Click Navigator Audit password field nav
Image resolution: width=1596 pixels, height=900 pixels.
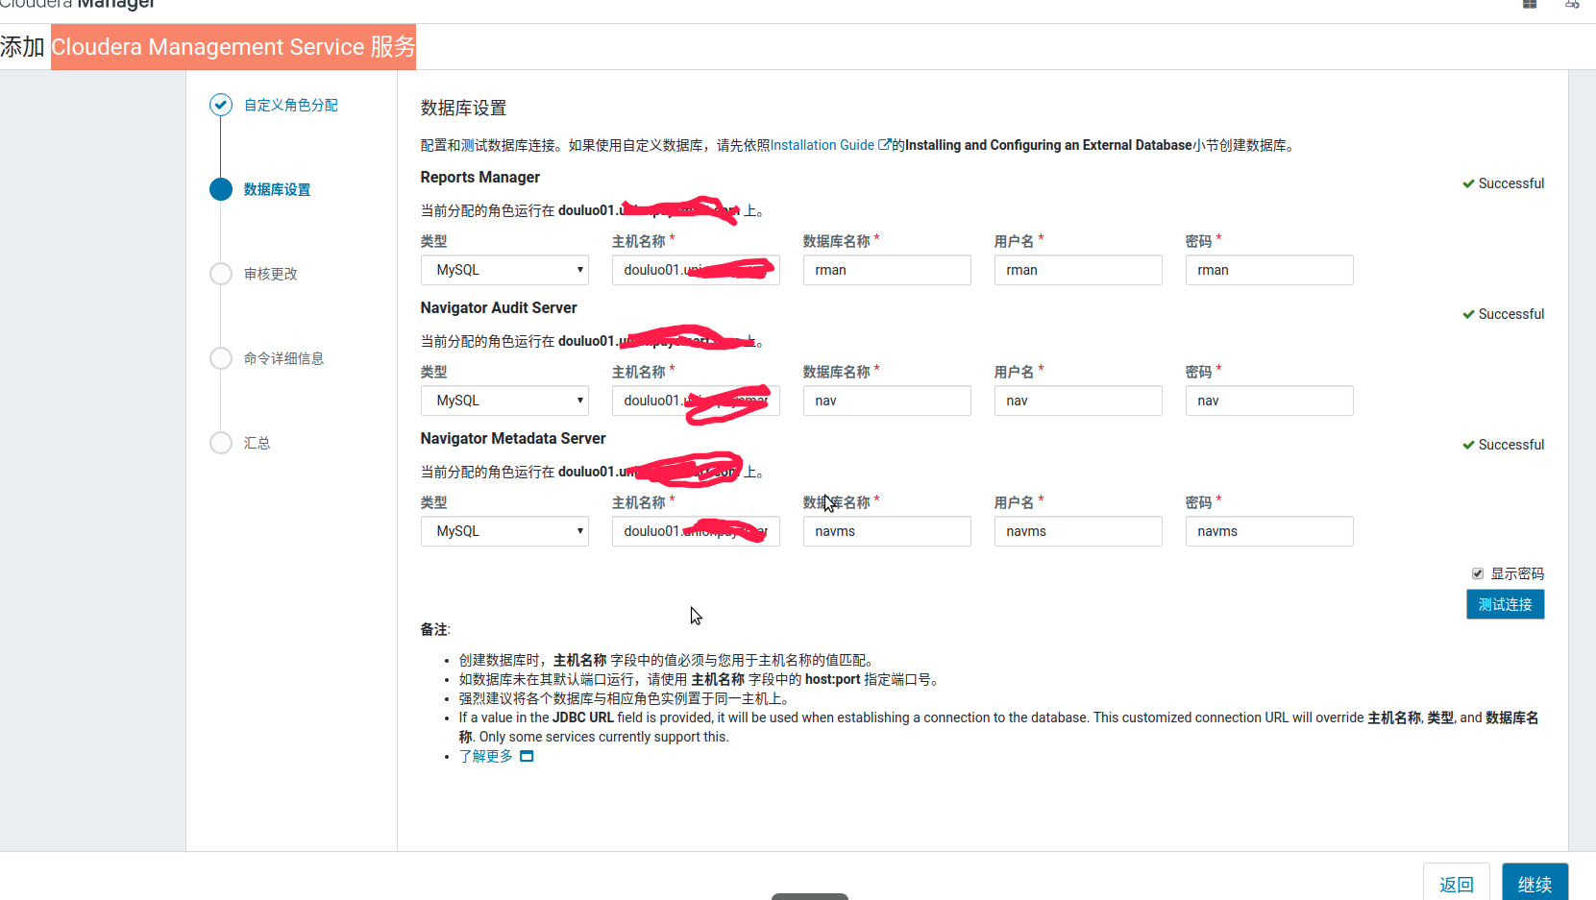point(1269,401)
